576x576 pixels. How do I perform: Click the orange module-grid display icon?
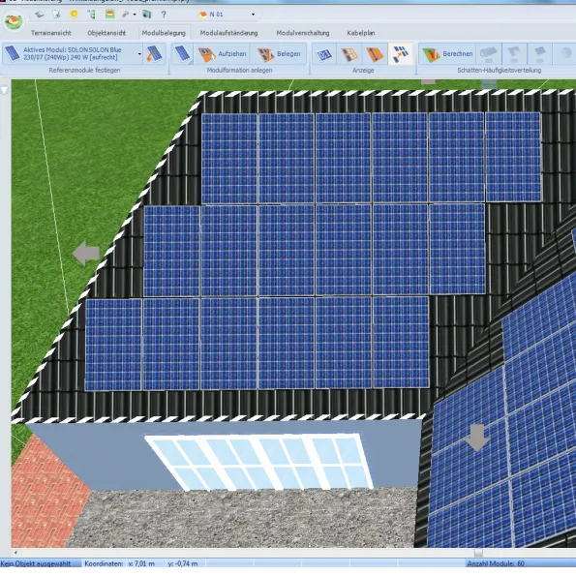[349, 54]
